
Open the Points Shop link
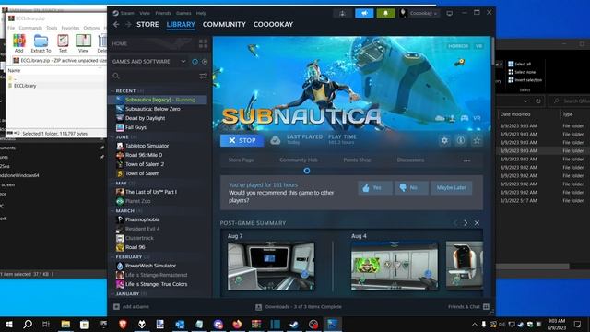point(357,160)
